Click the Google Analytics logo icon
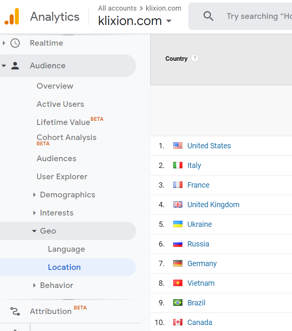This screenshot has height=331, width=292. (x=12, y=16)
